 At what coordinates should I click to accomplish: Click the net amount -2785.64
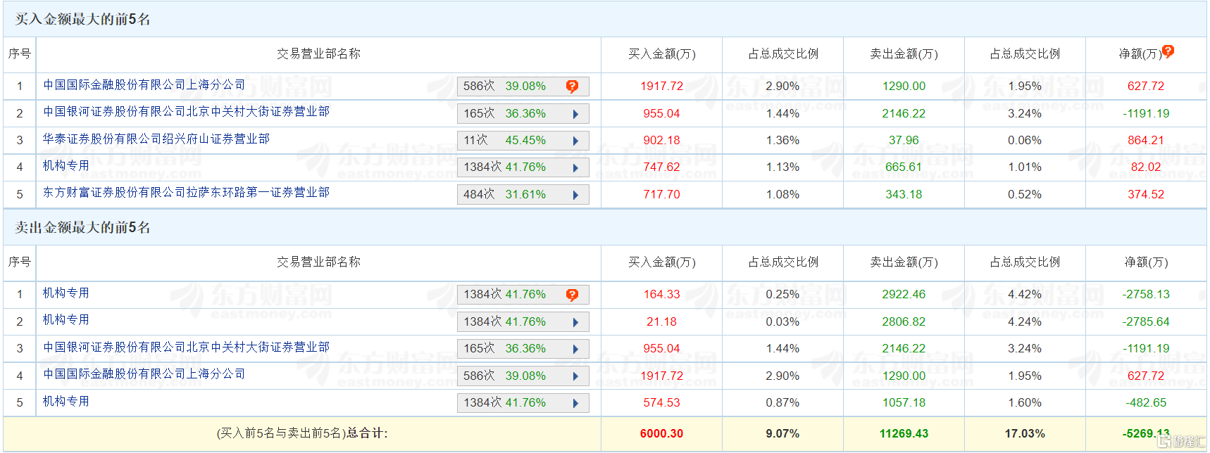[1146, 321]
